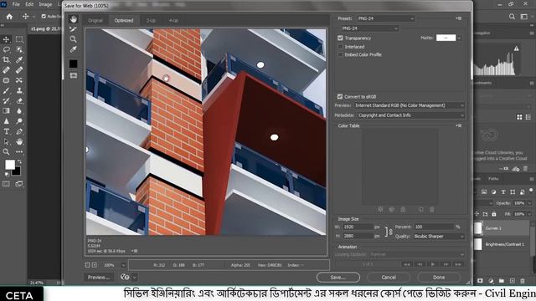Screen dimensions: 536x301
Task: Switch to the 2-Up tab
Action: [151, 20]
